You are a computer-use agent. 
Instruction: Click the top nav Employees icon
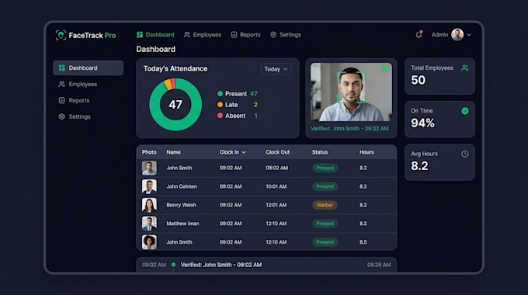pos(187,35)
